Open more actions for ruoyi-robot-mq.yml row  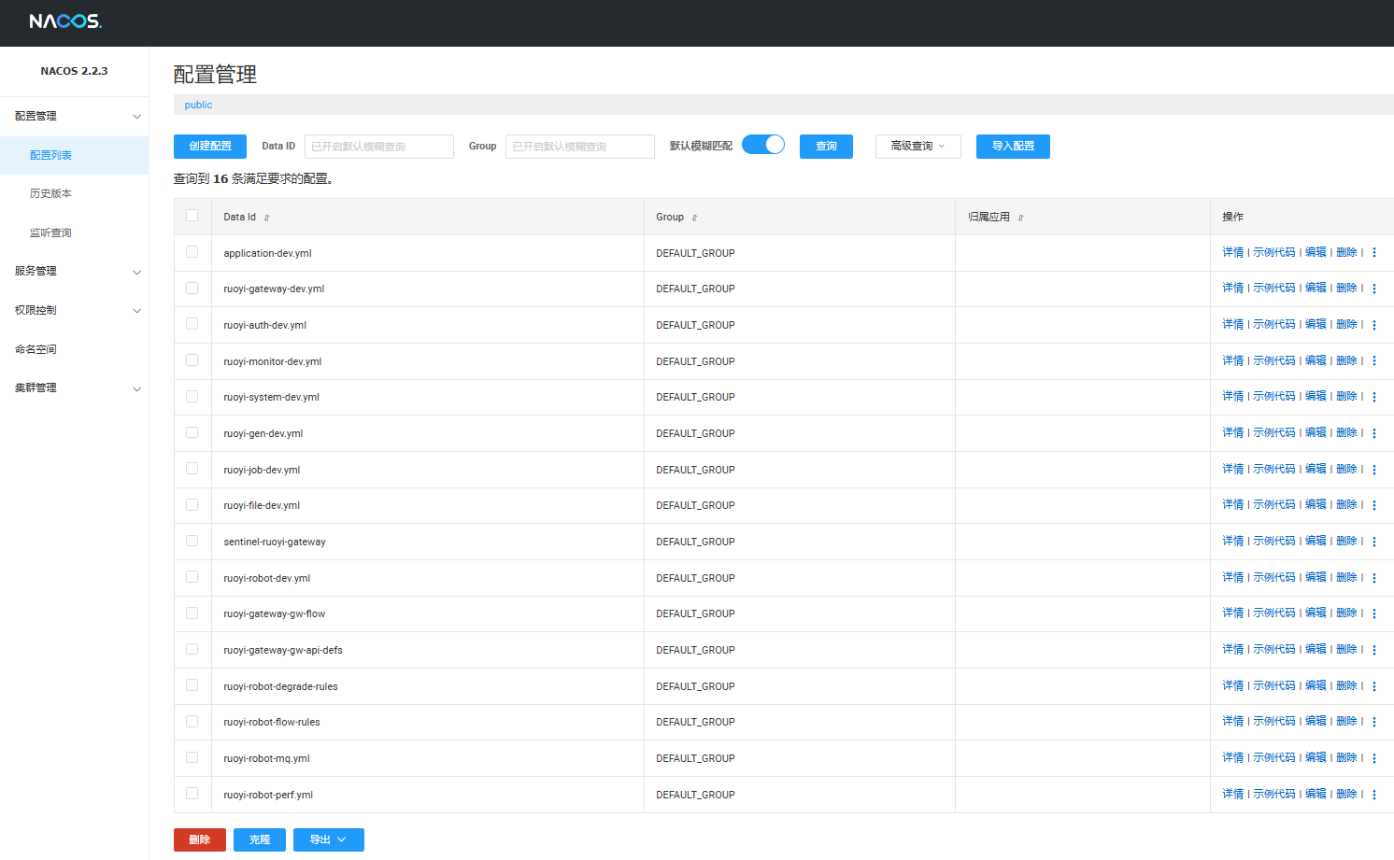tap(1374, 758)
